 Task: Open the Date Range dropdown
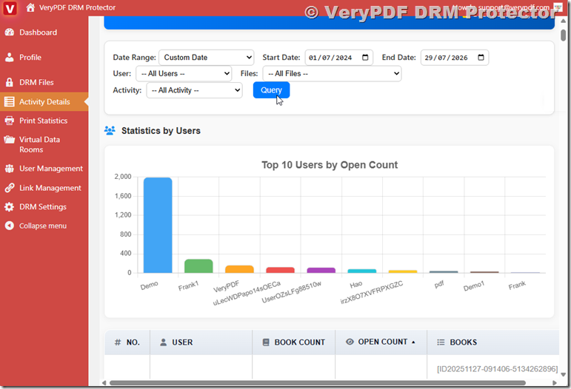pyautogui.click(x=207, y=58)
